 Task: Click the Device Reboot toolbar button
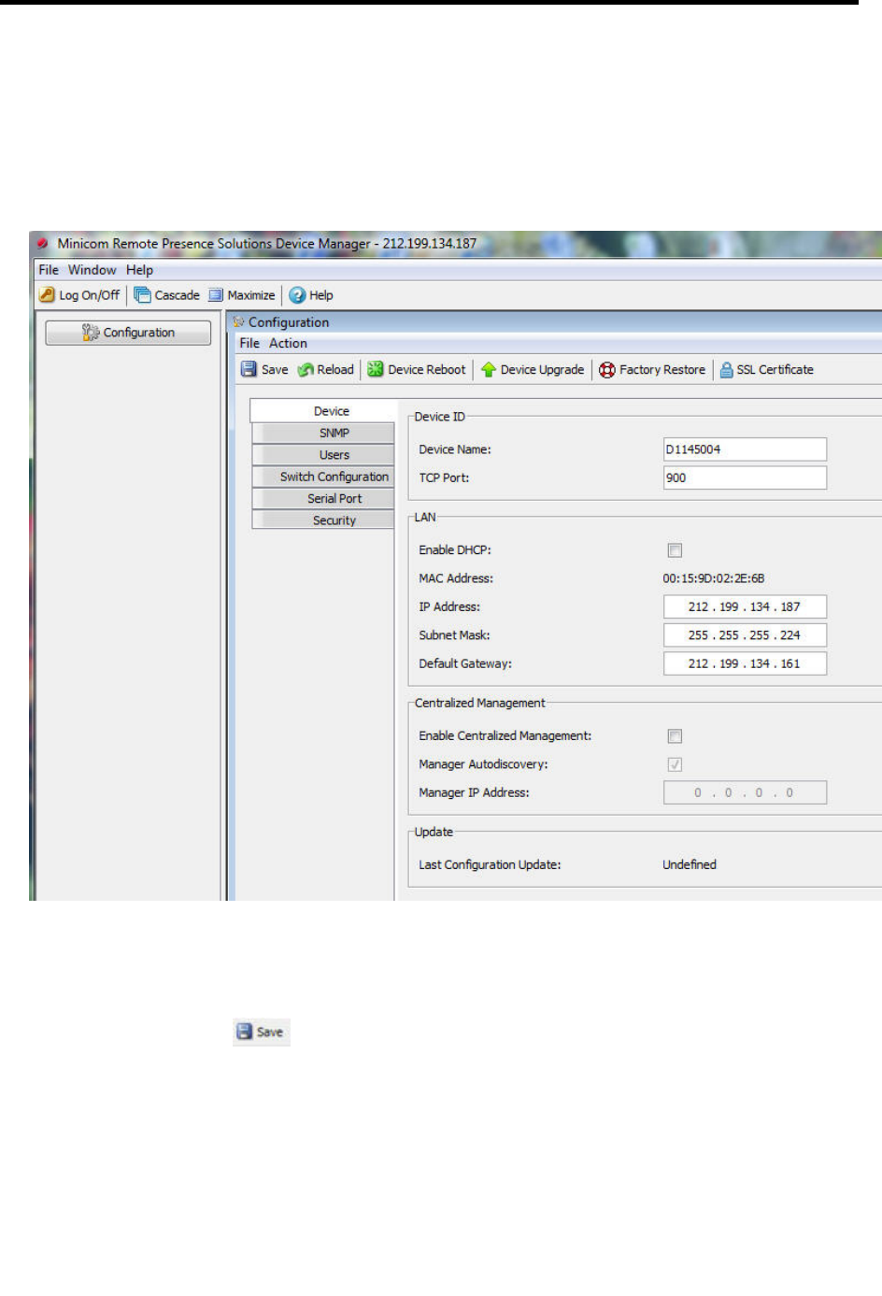[417, 369]
